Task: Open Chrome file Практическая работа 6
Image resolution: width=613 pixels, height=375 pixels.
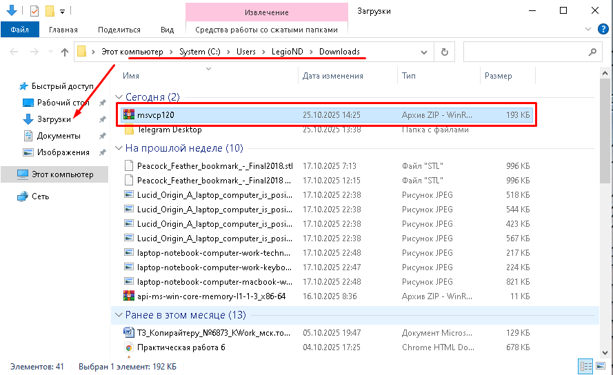Action: [181, 347]
